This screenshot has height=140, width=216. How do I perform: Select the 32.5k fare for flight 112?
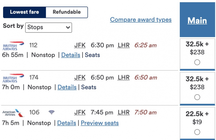[x=197, y=62]
